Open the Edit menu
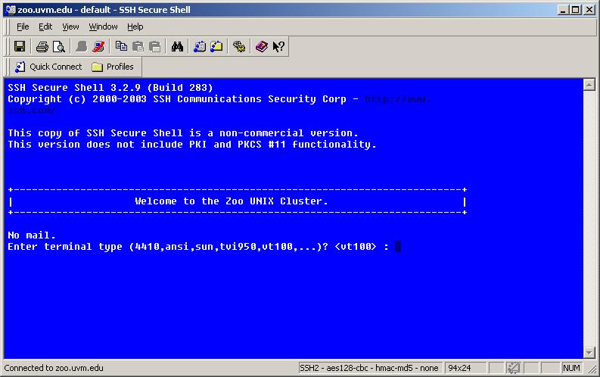 point(45,26)
